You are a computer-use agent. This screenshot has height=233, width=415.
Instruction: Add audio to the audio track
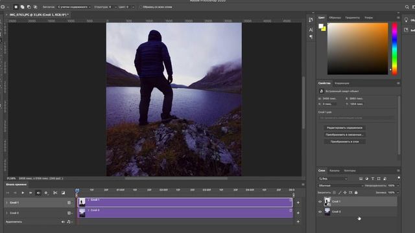tap(298, 221)
